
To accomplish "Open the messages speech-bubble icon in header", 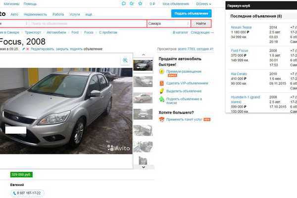I will (x=124, y=3).
